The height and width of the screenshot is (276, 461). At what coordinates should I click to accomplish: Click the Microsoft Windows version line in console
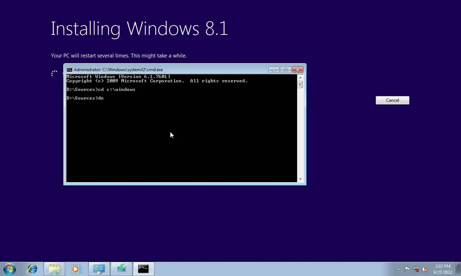click(x=118, y=77)
